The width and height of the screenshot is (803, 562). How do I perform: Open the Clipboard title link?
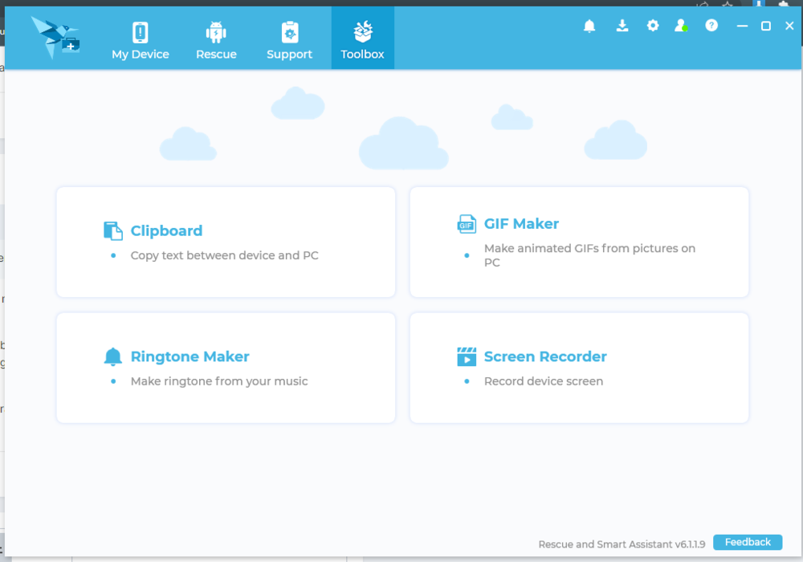pos(166,231)
